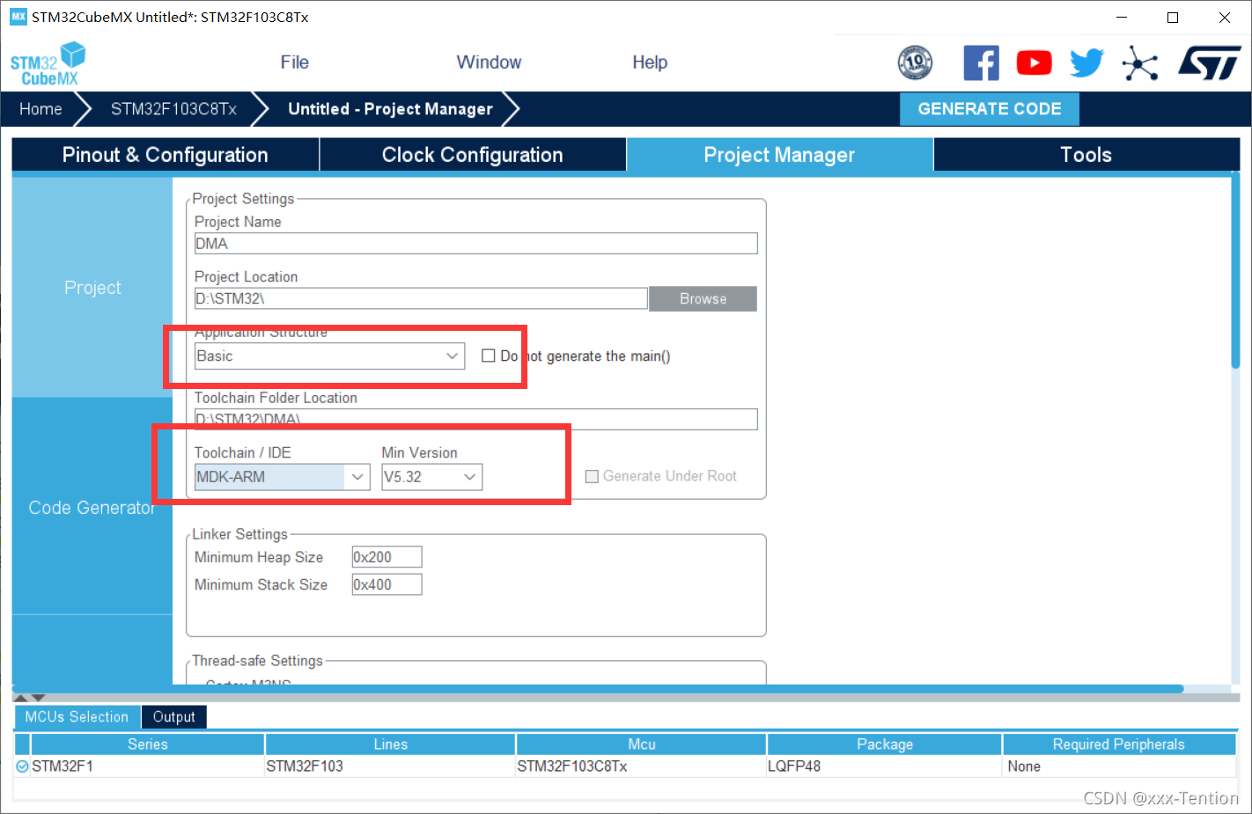Click the Lines column header
The height and width of the screenshot is (814, 1252).
coord(390,744)
